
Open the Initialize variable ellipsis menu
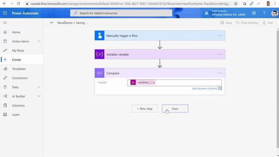pyautogui.click(x=220, y=54)
